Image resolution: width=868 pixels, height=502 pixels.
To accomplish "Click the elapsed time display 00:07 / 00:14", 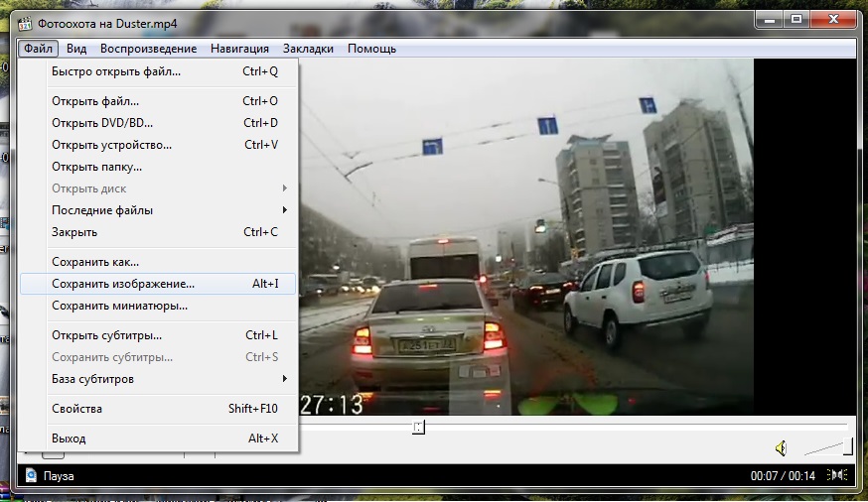I will point(783,476).
